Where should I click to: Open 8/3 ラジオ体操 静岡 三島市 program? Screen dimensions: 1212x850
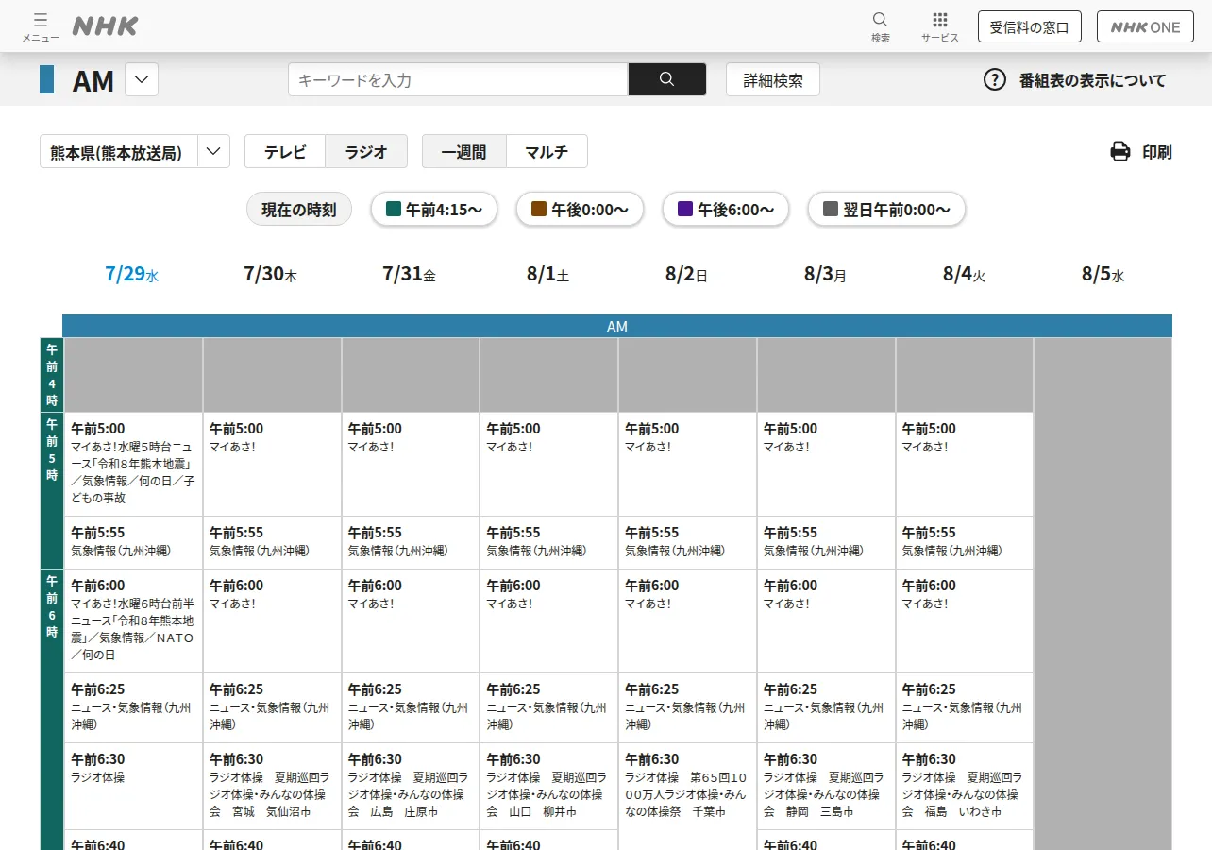[826, 786]
